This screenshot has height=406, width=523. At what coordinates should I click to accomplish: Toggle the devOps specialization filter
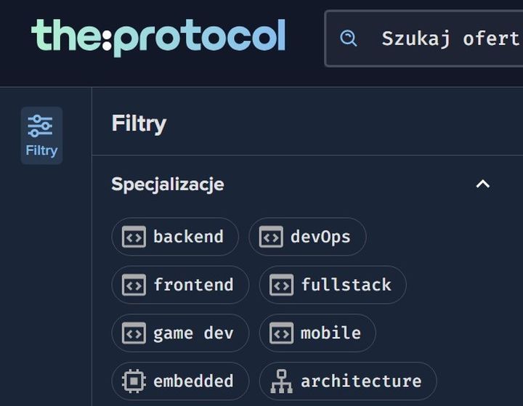coord(320,237)
